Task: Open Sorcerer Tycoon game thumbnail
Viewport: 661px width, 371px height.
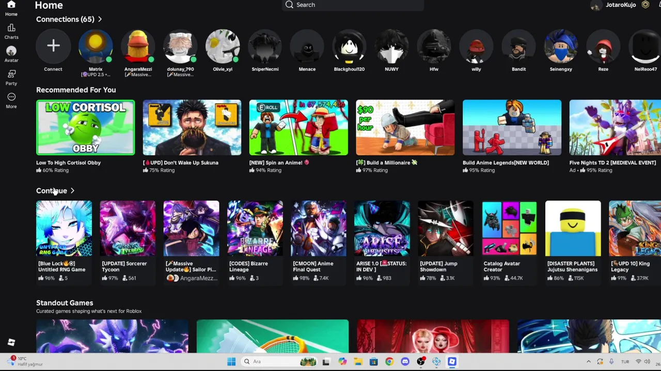Action: (x=128, y=228)
